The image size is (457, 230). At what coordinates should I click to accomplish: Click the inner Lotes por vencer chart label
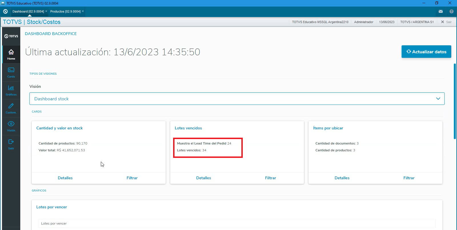point(54,223)
